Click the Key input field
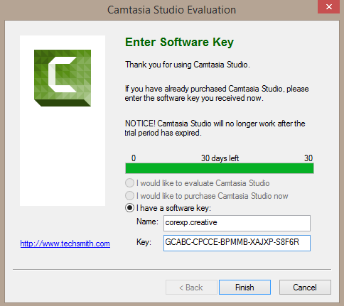The height and width of the screenshot is (306, 344). pyautogui.click(x=237, y=243)
